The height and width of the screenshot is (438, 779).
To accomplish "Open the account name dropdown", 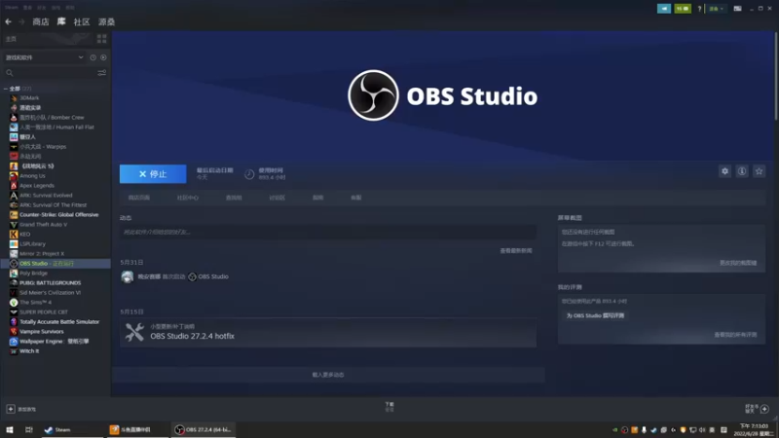I will coord(716,9).
